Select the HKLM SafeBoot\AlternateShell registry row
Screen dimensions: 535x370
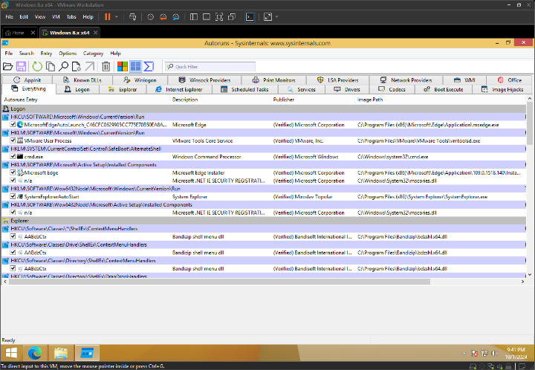[263, 149]
